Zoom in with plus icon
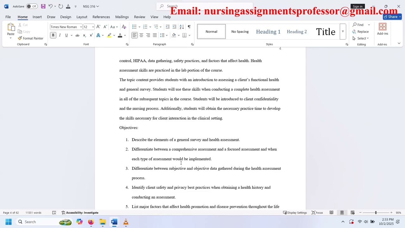The width and height of the screenshot is (405, 228). click(391, 213)
